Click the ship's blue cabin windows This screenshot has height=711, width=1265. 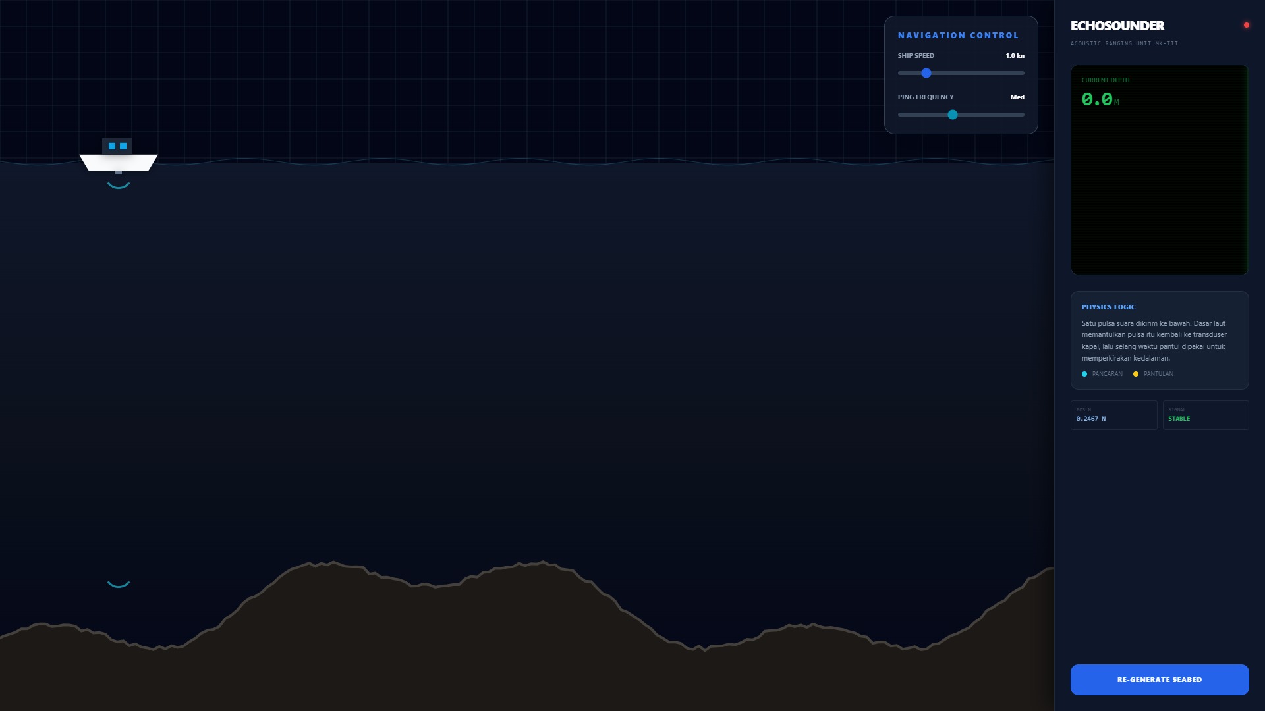click(x=117, y=146)
